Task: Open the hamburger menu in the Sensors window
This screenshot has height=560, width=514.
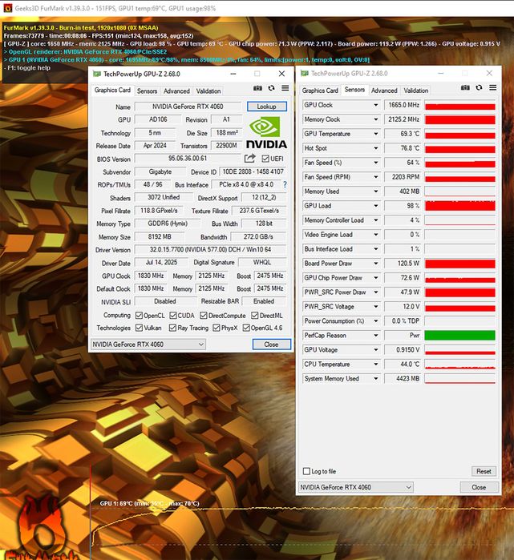Action: pos(493,87)
